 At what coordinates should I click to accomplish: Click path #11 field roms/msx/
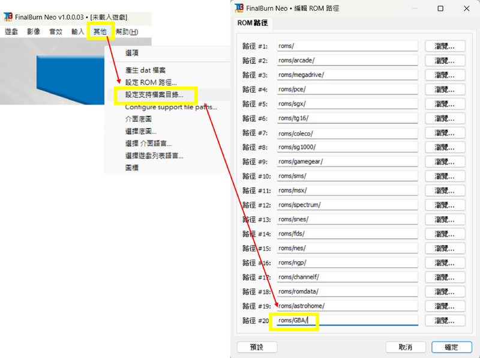(347, 190)
